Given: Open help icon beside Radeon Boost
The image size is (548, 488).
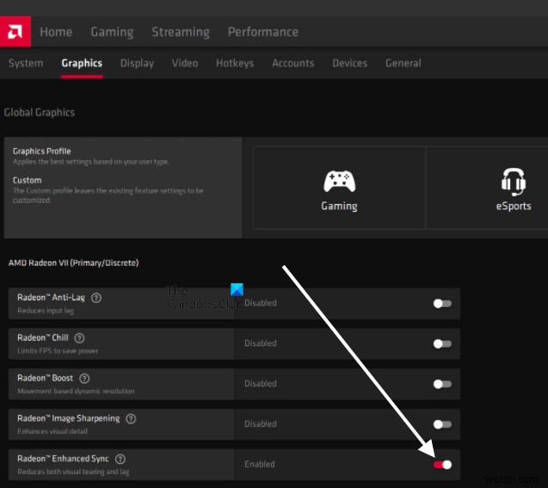Looking at the screenshot, I should [x=84, y=378].
